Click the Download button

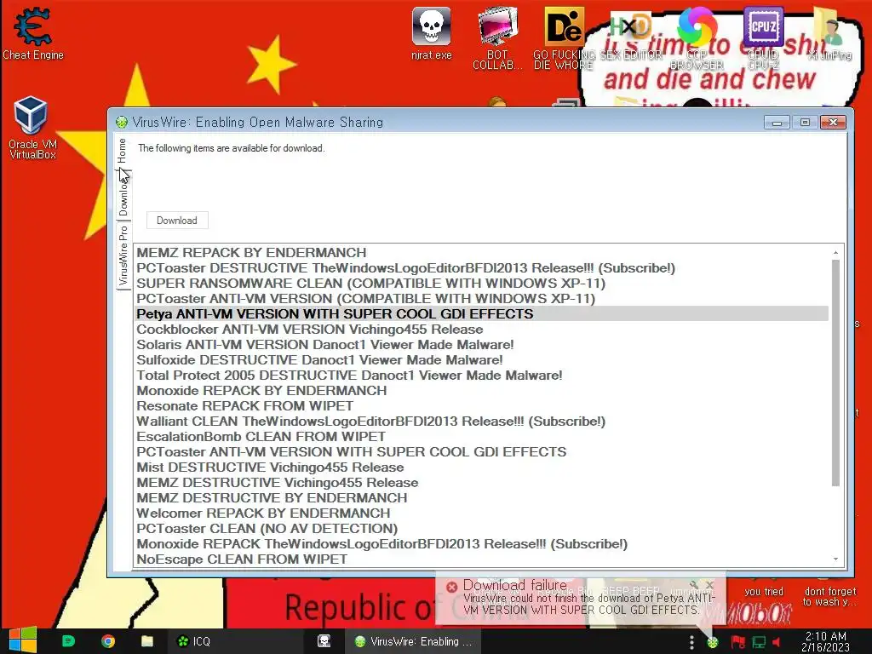pos(177,221)
